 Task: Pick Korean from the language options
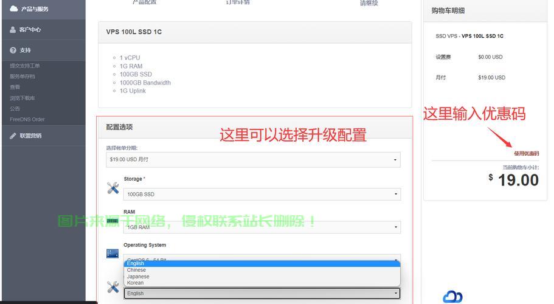136,283
